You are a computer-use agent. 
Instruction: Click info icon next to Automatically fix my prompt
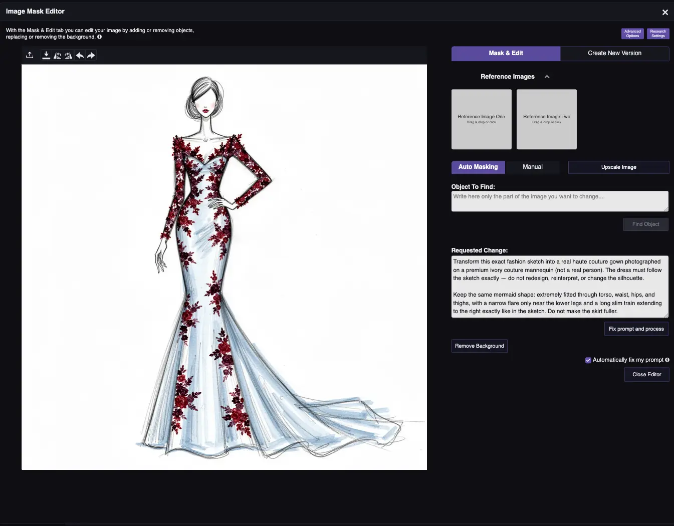(667, 360)
